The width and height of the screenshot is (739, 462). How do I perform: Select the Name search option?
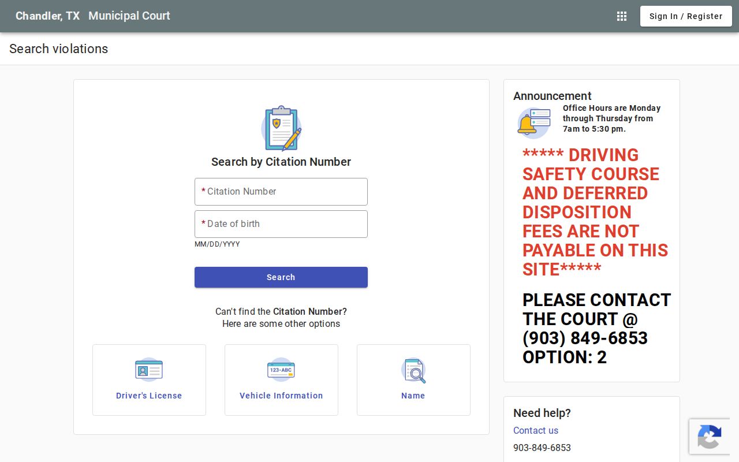tap(413, 380)
